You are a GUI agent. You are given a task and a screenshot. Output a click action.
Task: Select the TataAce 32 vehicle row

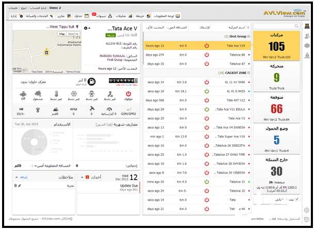[197, 191]
